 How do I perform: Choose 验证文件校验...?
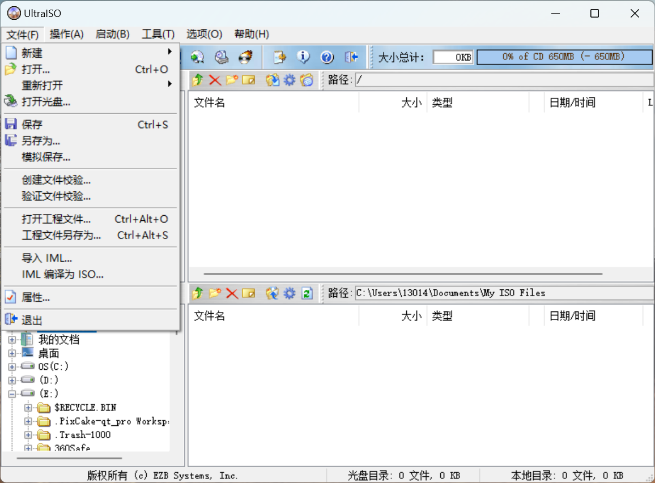[x=90, y=196]
